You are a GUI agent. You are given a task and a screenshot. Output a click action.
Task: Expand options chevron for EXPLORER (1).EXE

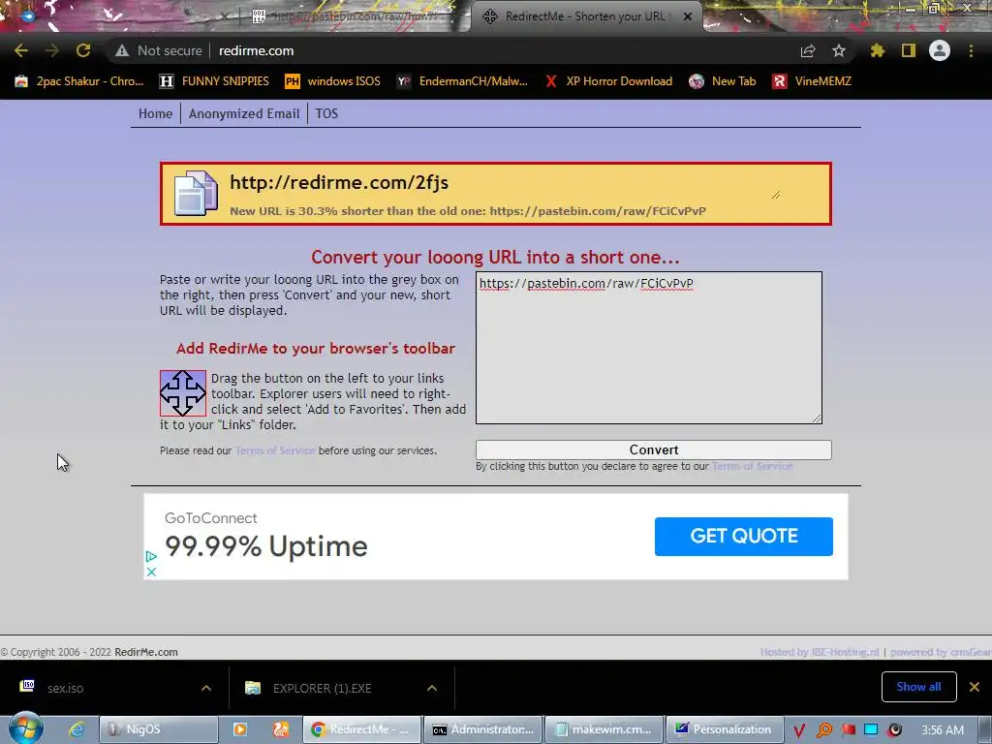click(432, 688)
